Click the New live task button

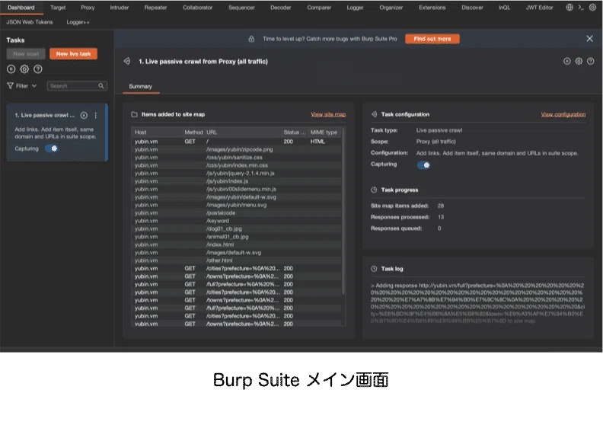click(73, 54)
